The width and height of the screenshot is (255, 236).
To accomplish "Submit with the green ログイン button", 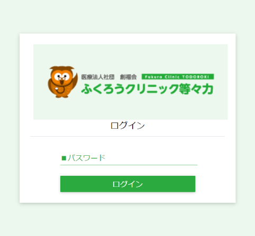I will coord(127,184).
